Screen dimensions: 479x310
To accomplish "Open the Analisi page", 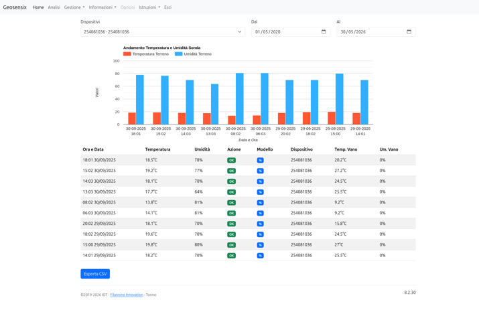I will 54,7.
